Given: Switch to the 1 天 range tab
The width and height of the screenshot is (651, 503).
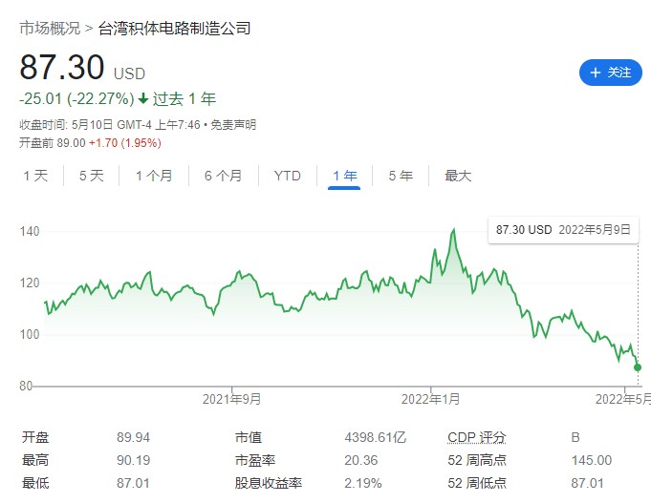Looking at the screenshot, I should [x=34, y=176].
